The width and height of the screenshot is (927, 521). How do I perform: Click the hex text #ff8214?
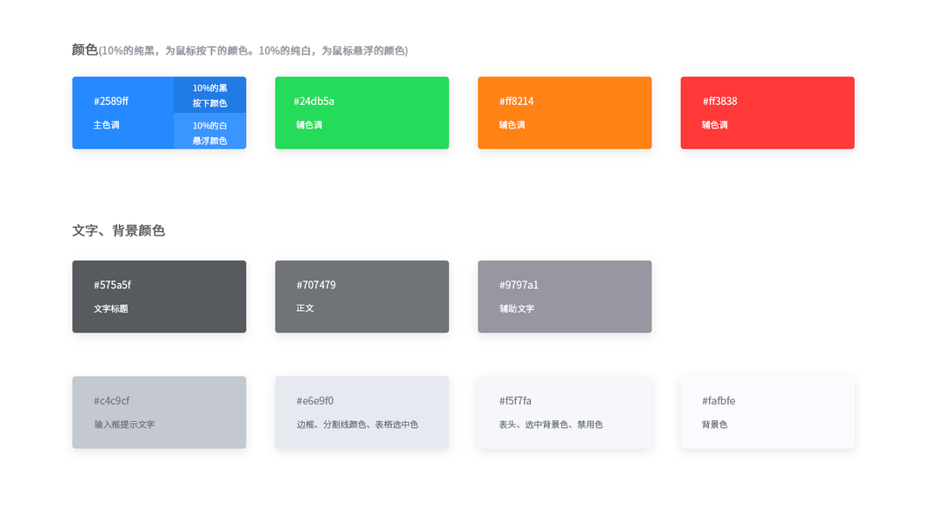[516, 101]
